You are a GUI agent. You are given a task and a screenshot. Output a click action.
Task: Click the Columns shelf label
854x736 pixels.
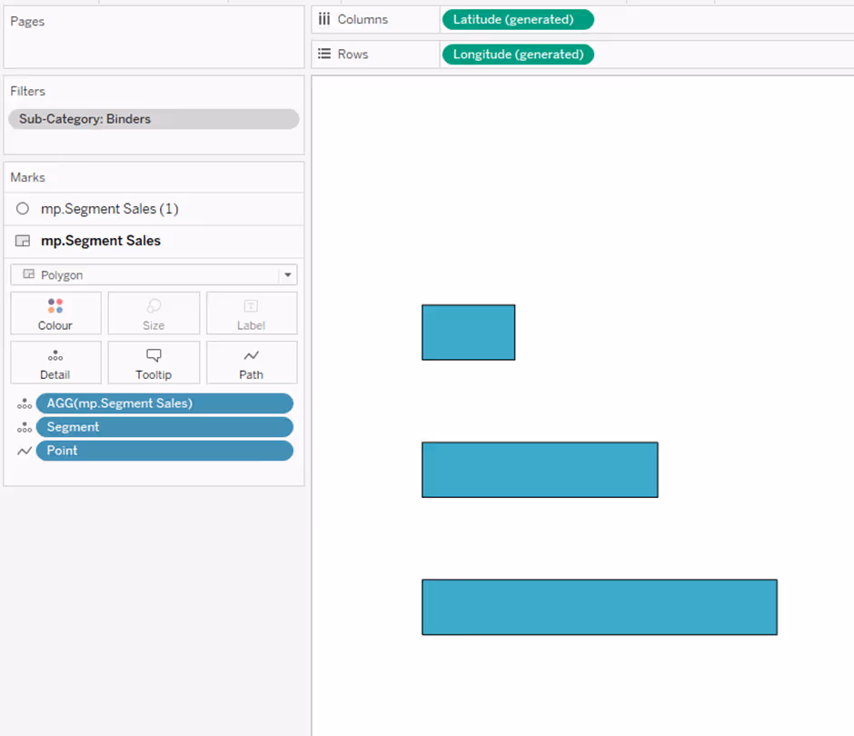pos(362,19)
